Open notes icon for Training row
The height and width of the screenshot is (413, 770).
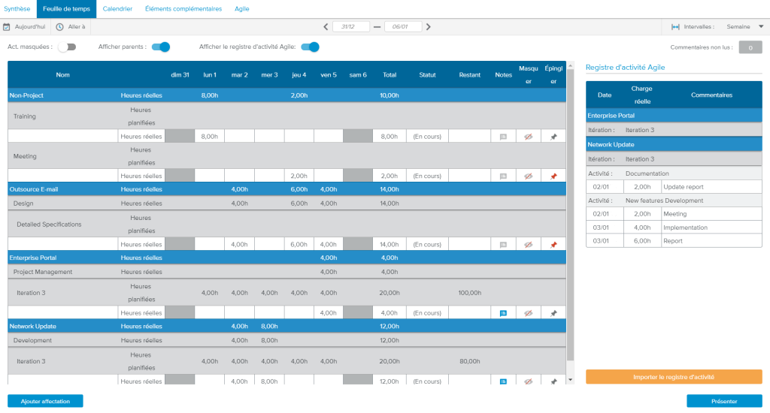click(503, 137)
